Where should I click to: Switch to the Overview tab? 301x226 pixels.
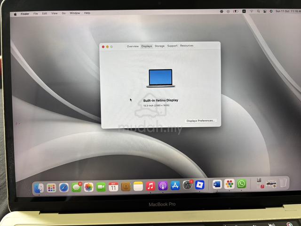133,46
